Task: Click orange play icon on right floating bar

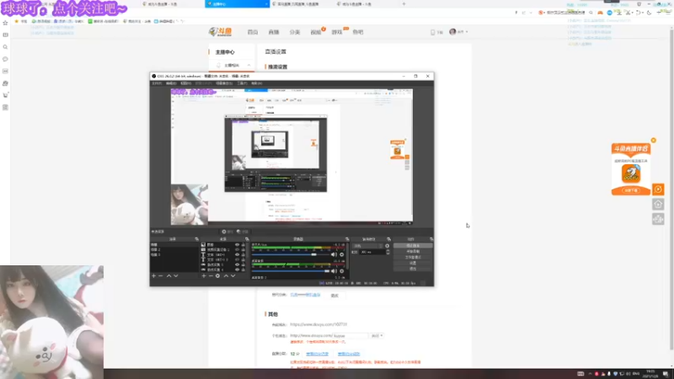Action: pyautogui.click(x=658, y=189)
